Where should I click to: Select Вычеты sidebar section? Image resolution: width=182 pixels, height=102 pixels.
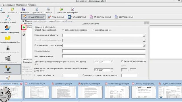coord(8,69)
